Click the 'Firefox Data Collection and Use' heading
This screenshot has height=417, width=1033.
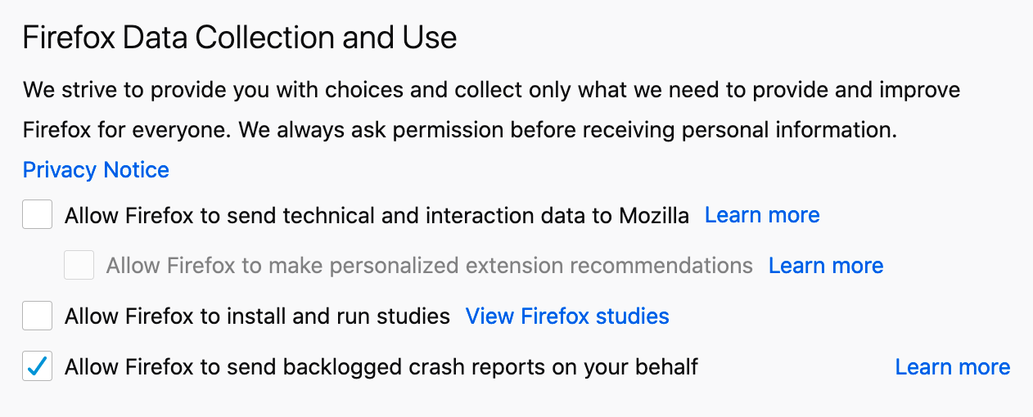tap(239, 38)
